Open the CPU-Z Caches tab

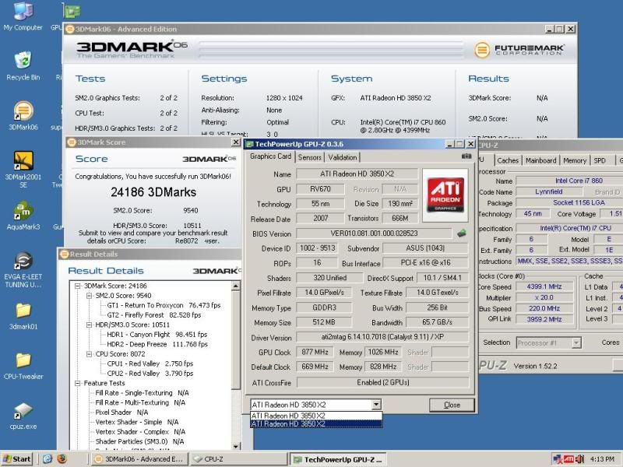[x=508, y=160]
